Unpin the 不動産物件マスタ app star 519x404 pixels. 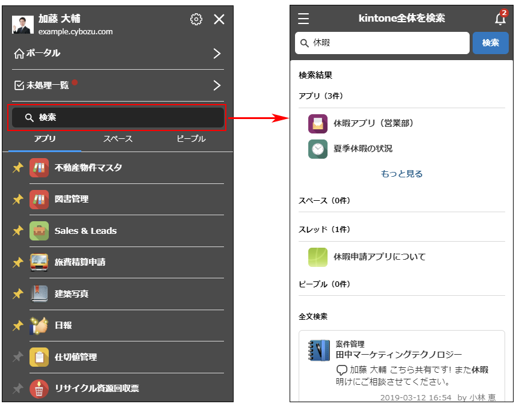pos(17,167)
